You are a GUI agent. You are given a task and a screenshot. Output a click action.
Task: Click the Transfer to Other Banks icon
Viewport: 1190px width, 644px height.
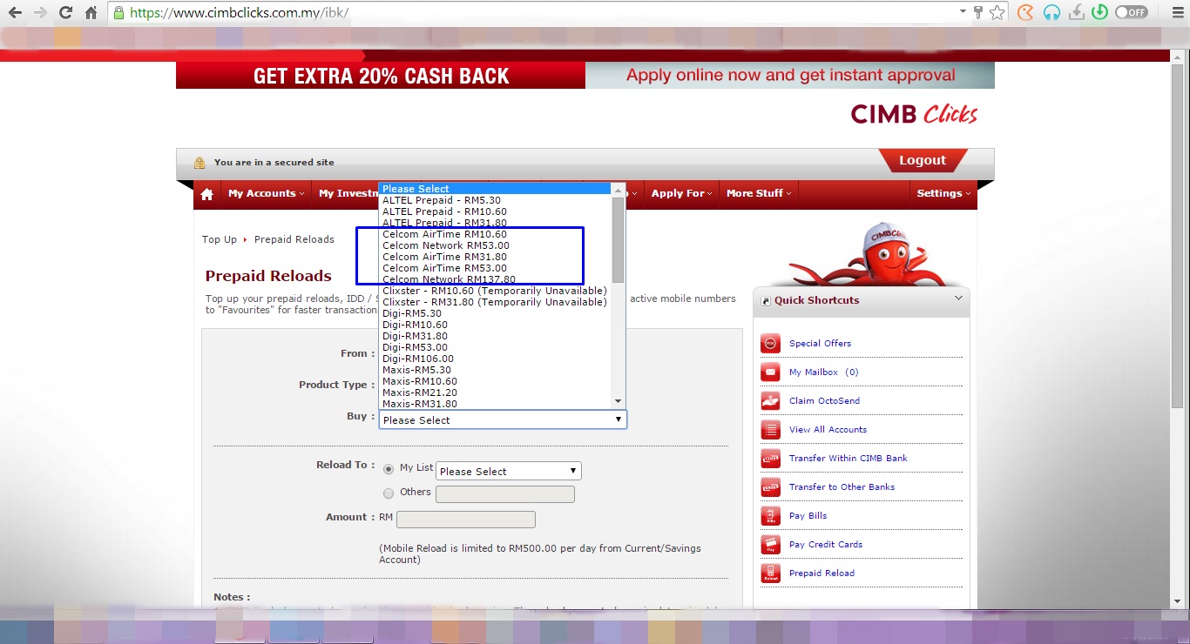tap(770, 487)
